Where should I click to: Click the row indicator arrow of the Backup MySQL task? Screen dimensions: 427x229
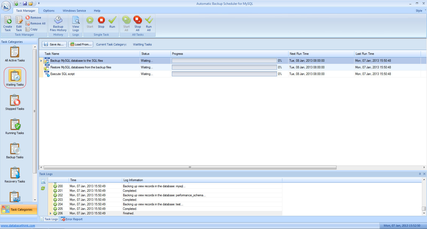point(41,61)
